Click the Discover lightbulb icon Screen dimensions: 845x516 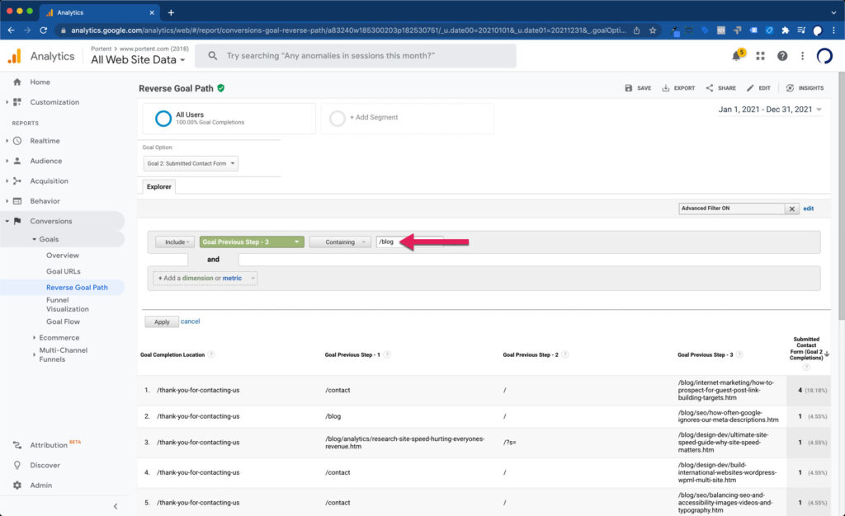pos(17,465)
